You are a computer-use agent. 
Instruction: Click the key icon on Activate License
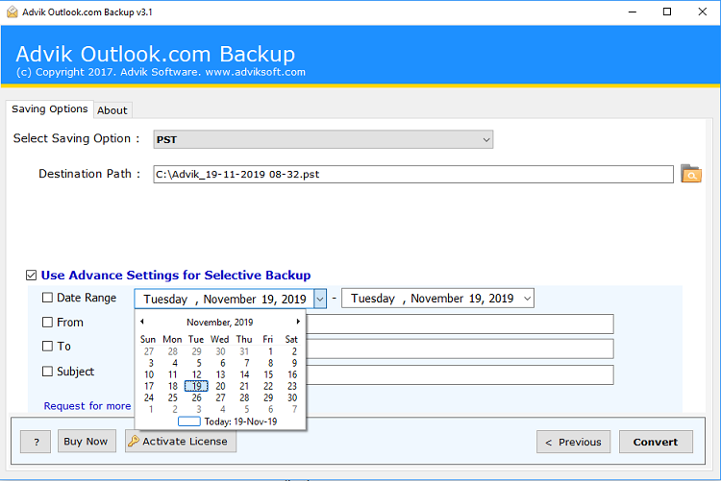tap(134, 441)
